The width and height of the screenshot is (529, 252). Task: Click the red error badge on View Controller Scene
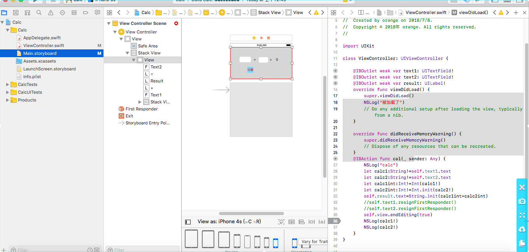[x=176, y=23]
